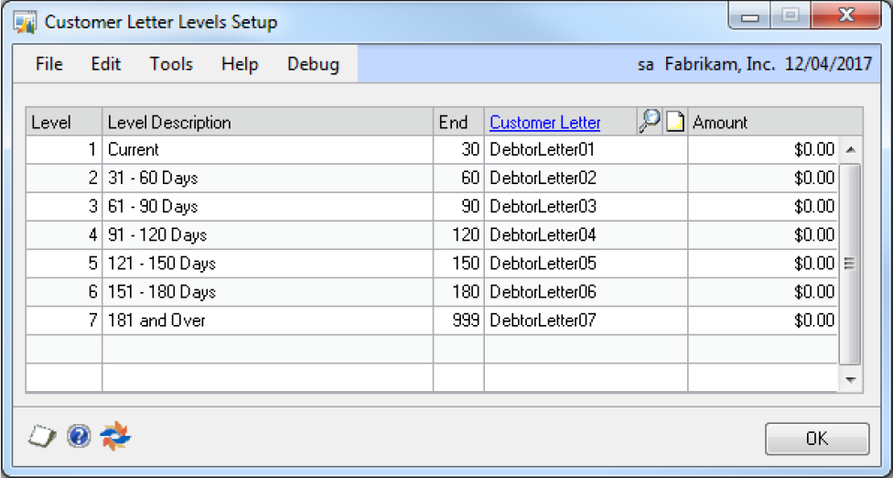
Task: Click the '151 - 180 Days' description cell
Action: [267, 292]
